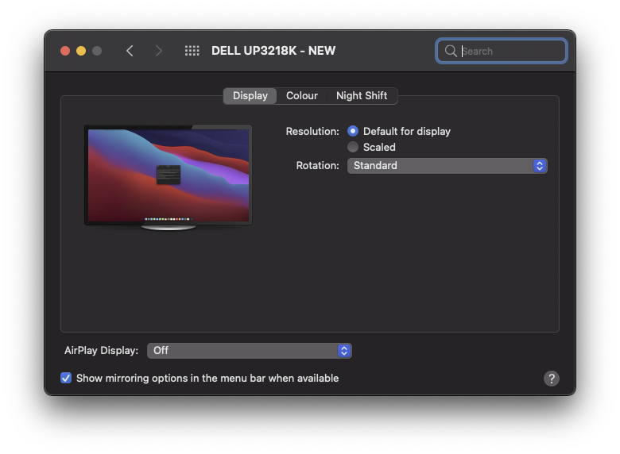Click the Rotation: label
This screenshot has width=620, height=454.
[317, 165]
